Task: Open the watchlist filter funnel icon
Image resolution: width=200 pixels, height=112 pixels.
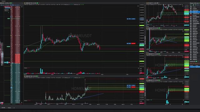Action: (x=196, y=5)
